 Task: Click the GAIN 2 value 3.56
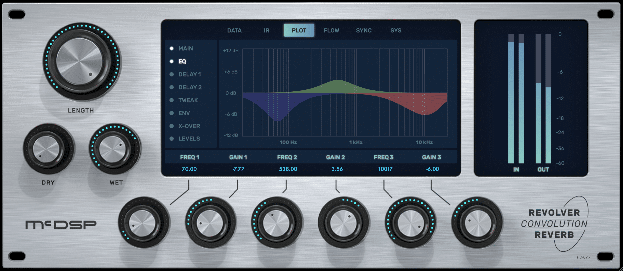point(337,169)
